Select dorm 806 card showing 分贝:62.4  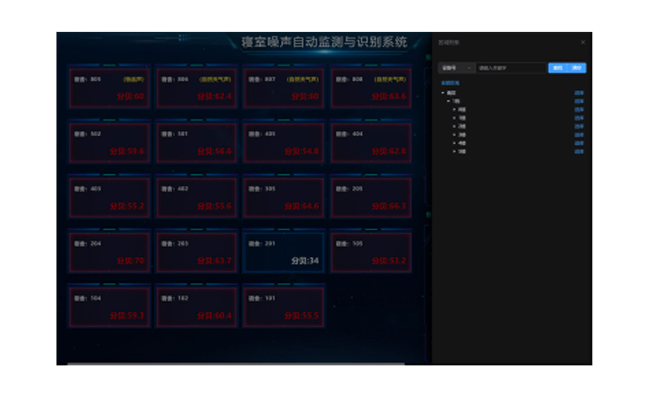pos(196,88)
